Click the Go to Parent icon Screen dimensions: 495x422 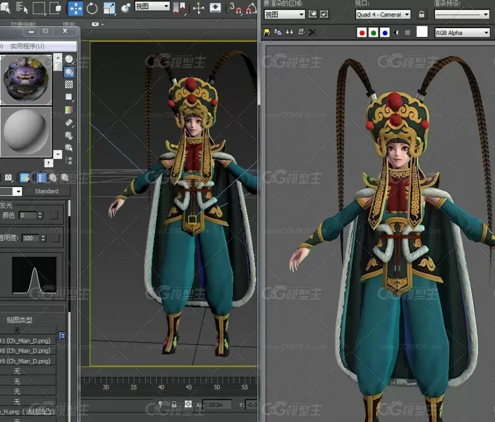[52, 178]
